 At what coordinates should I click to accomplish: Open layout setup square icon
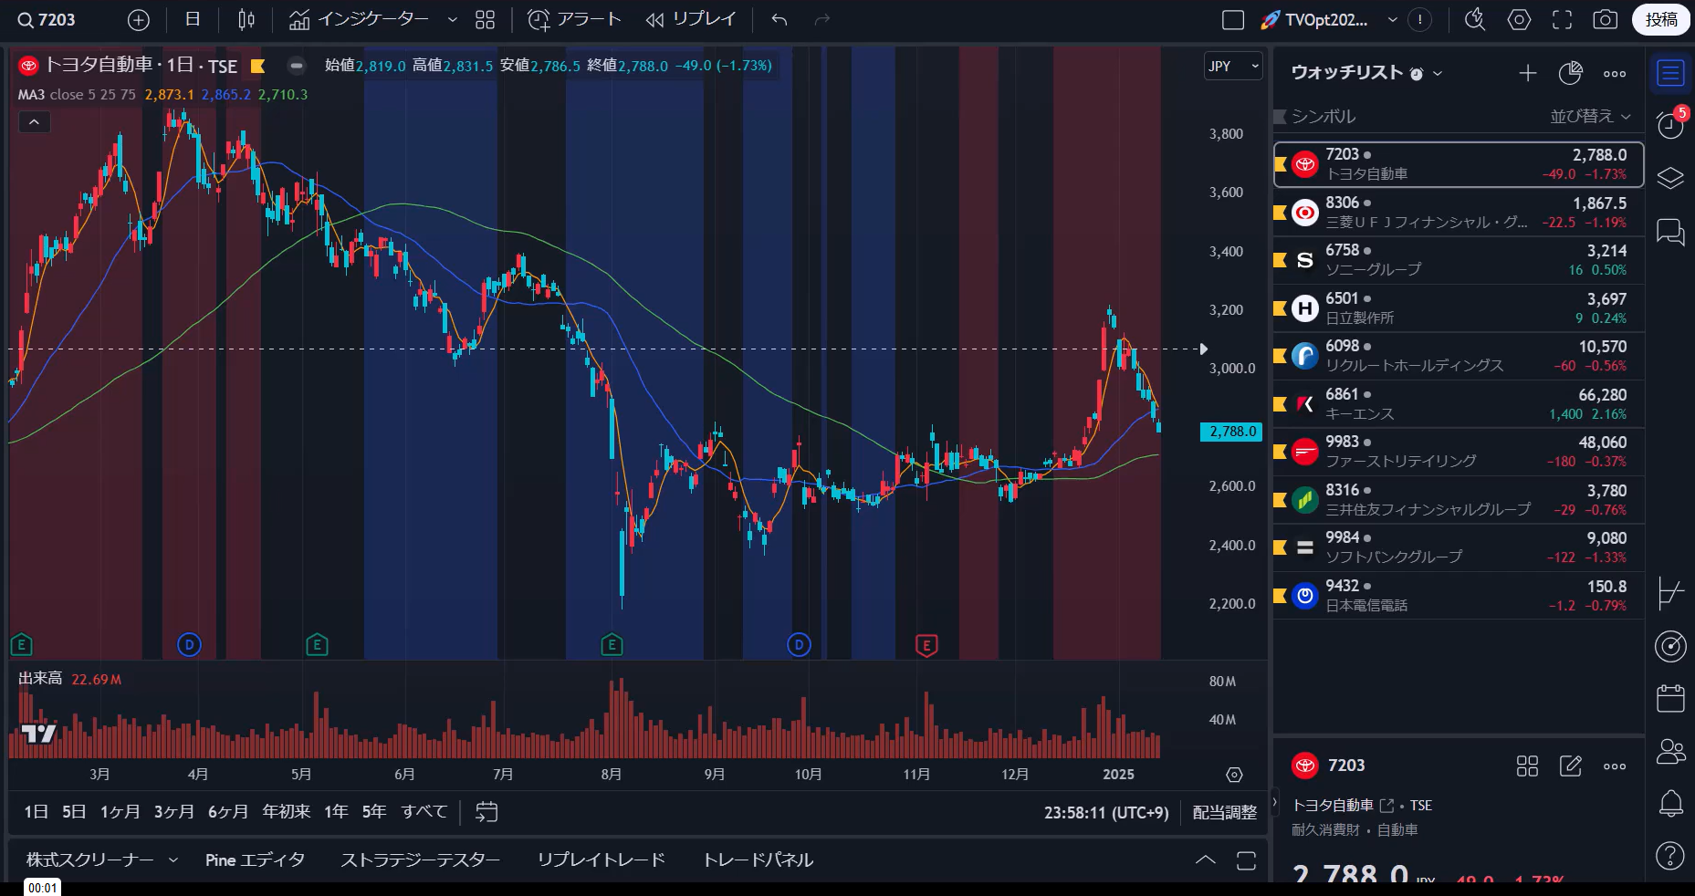coord(1233,20)
